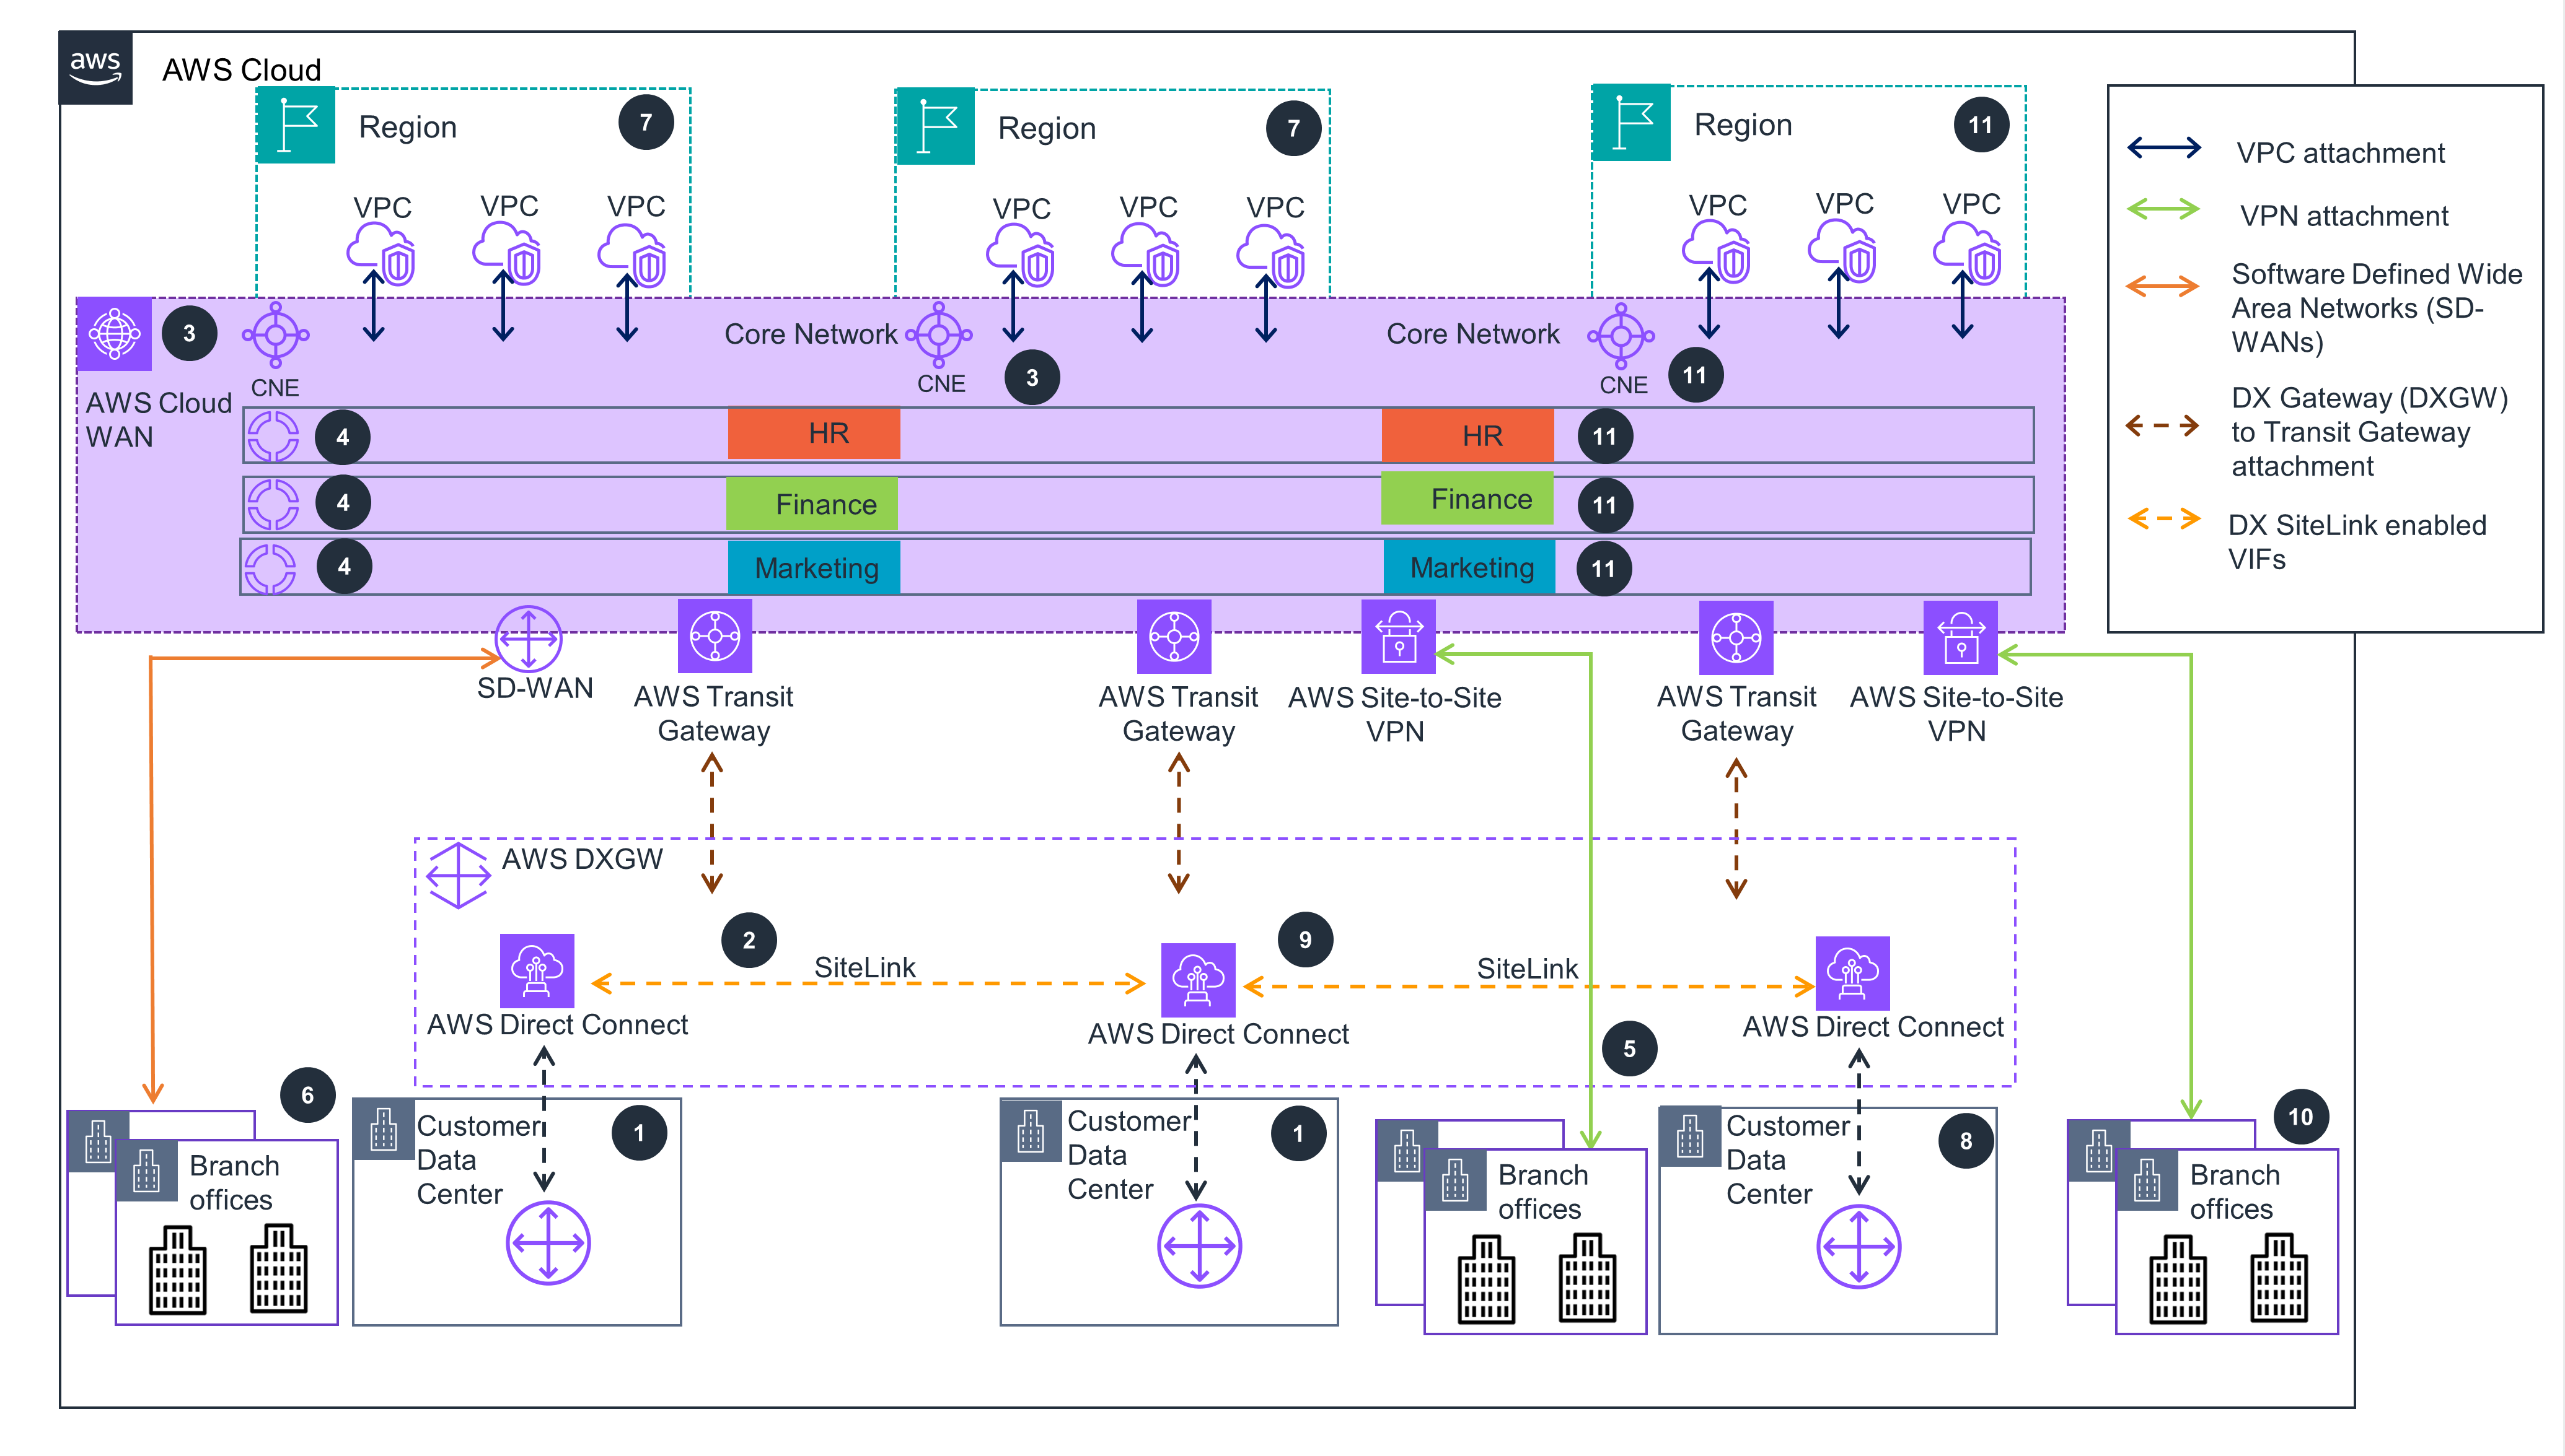This screenshot has width=2565, height=1456.
Task: Click the right green Finance segment block
Action: (x=1467, y=498)
